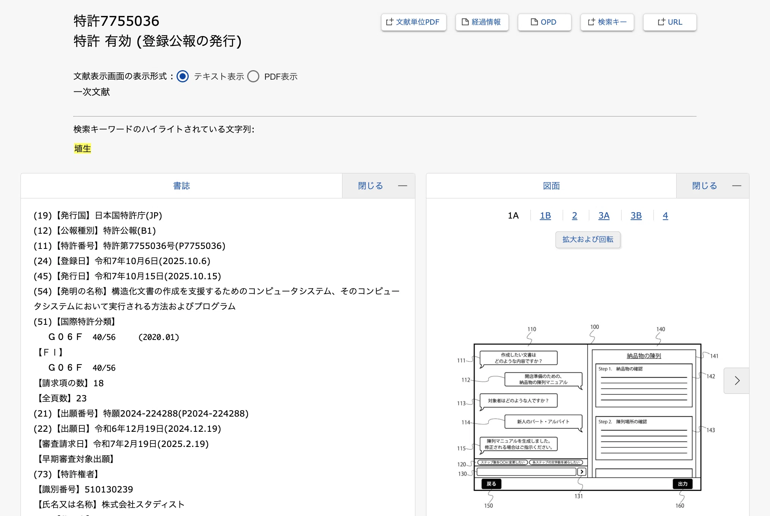Click the 全頁数 23 line
Screen dimensions: 770x516
click(60, 398)
